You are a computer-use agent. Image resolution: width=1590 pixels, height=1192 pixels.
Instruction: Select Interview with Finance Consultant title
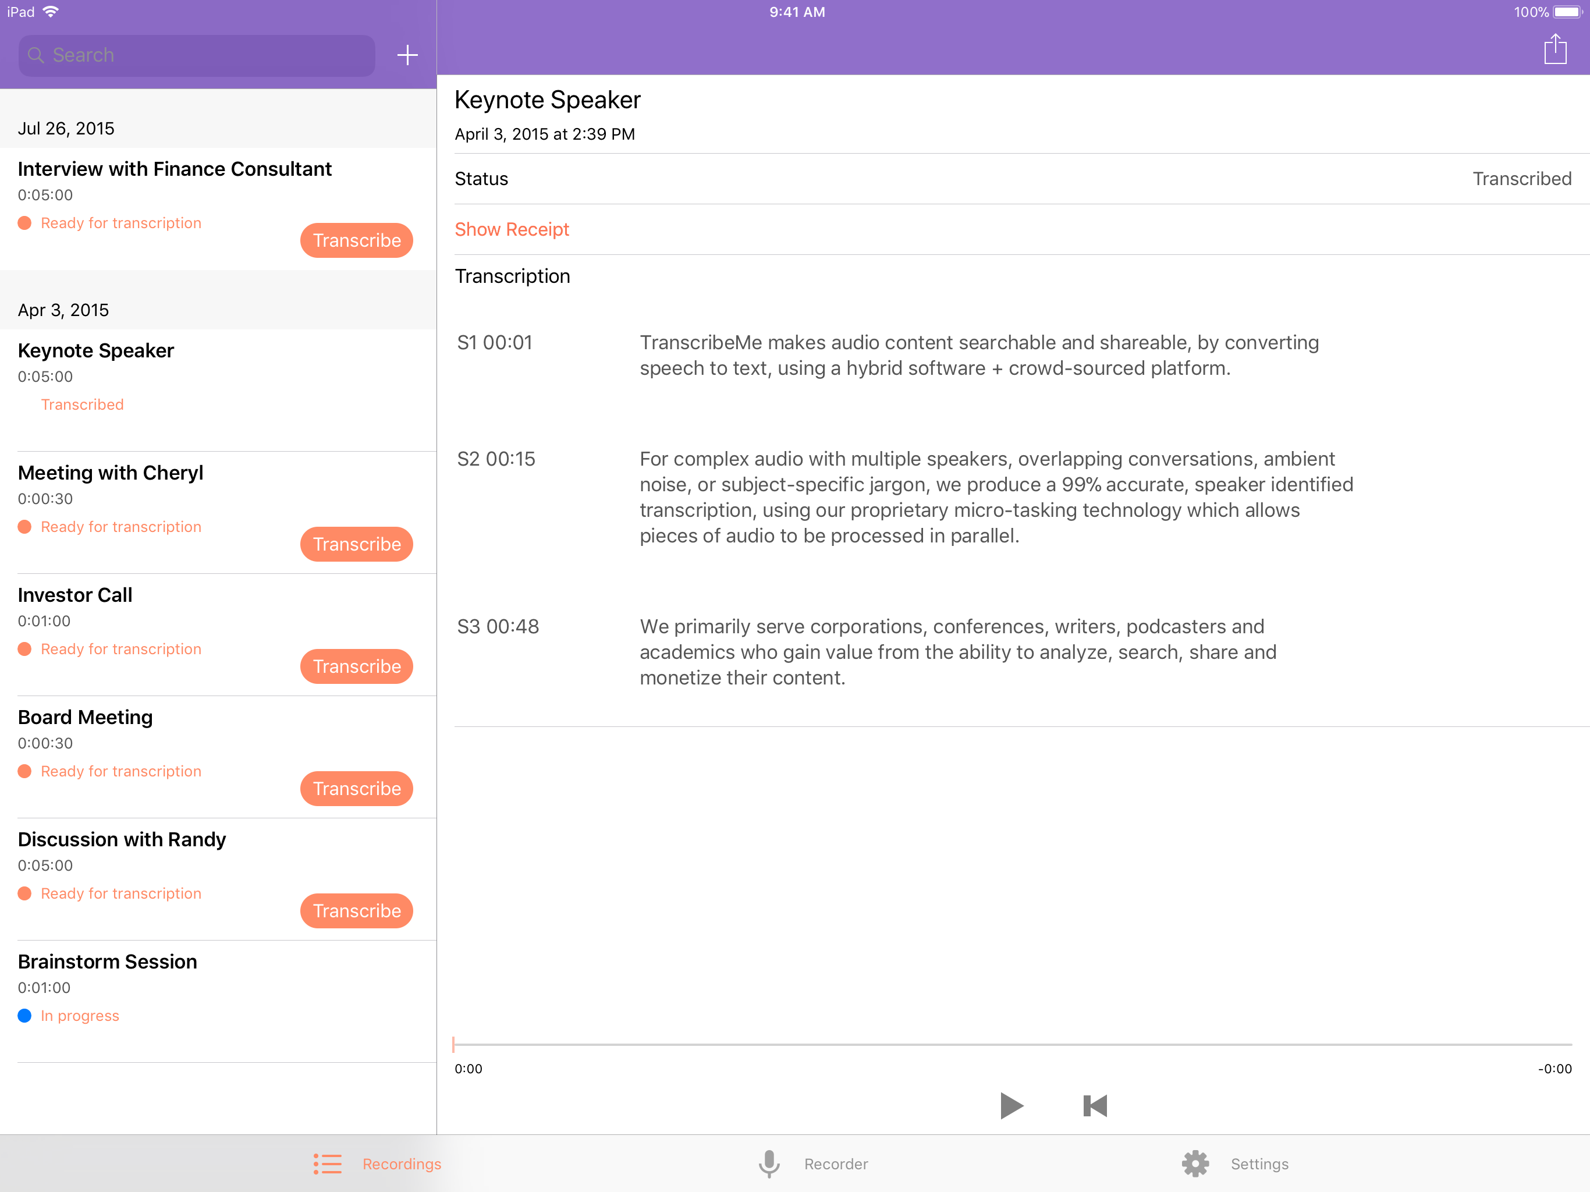point(175,169)
